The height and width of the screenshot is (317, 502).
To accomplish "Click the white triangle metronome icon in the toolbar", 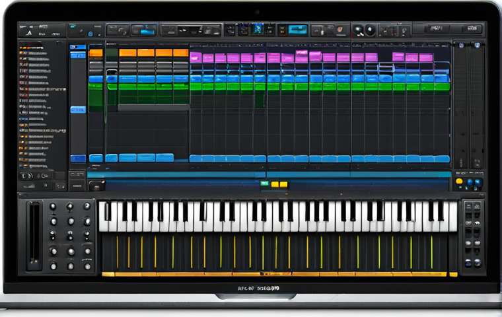I will tap(29, 33).
